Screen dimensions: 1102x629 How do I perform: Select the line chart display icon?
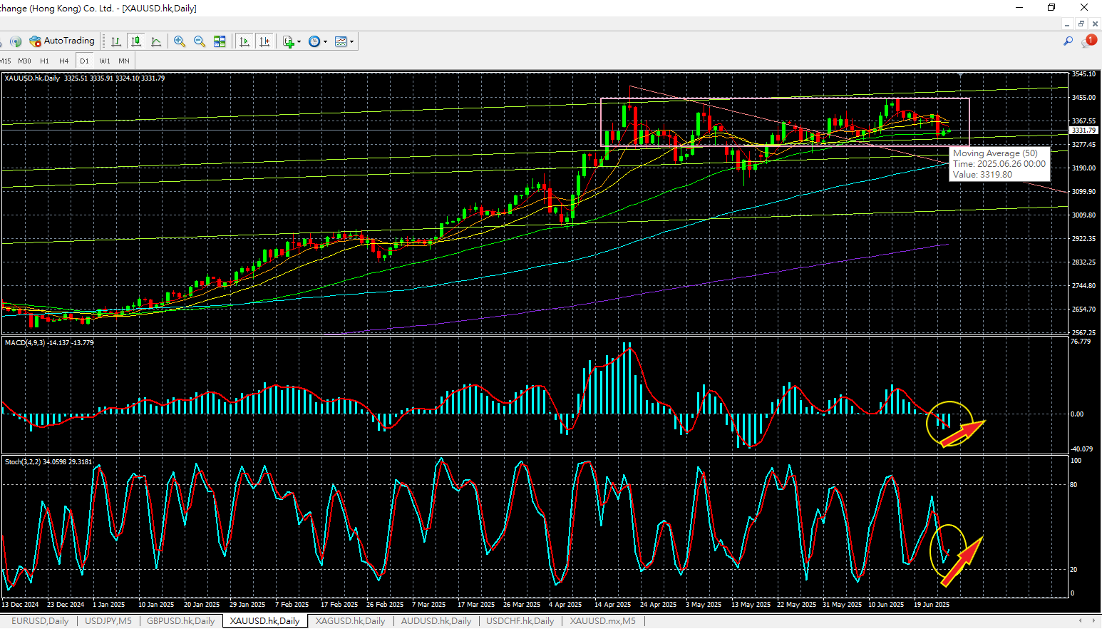coord(156,41)
